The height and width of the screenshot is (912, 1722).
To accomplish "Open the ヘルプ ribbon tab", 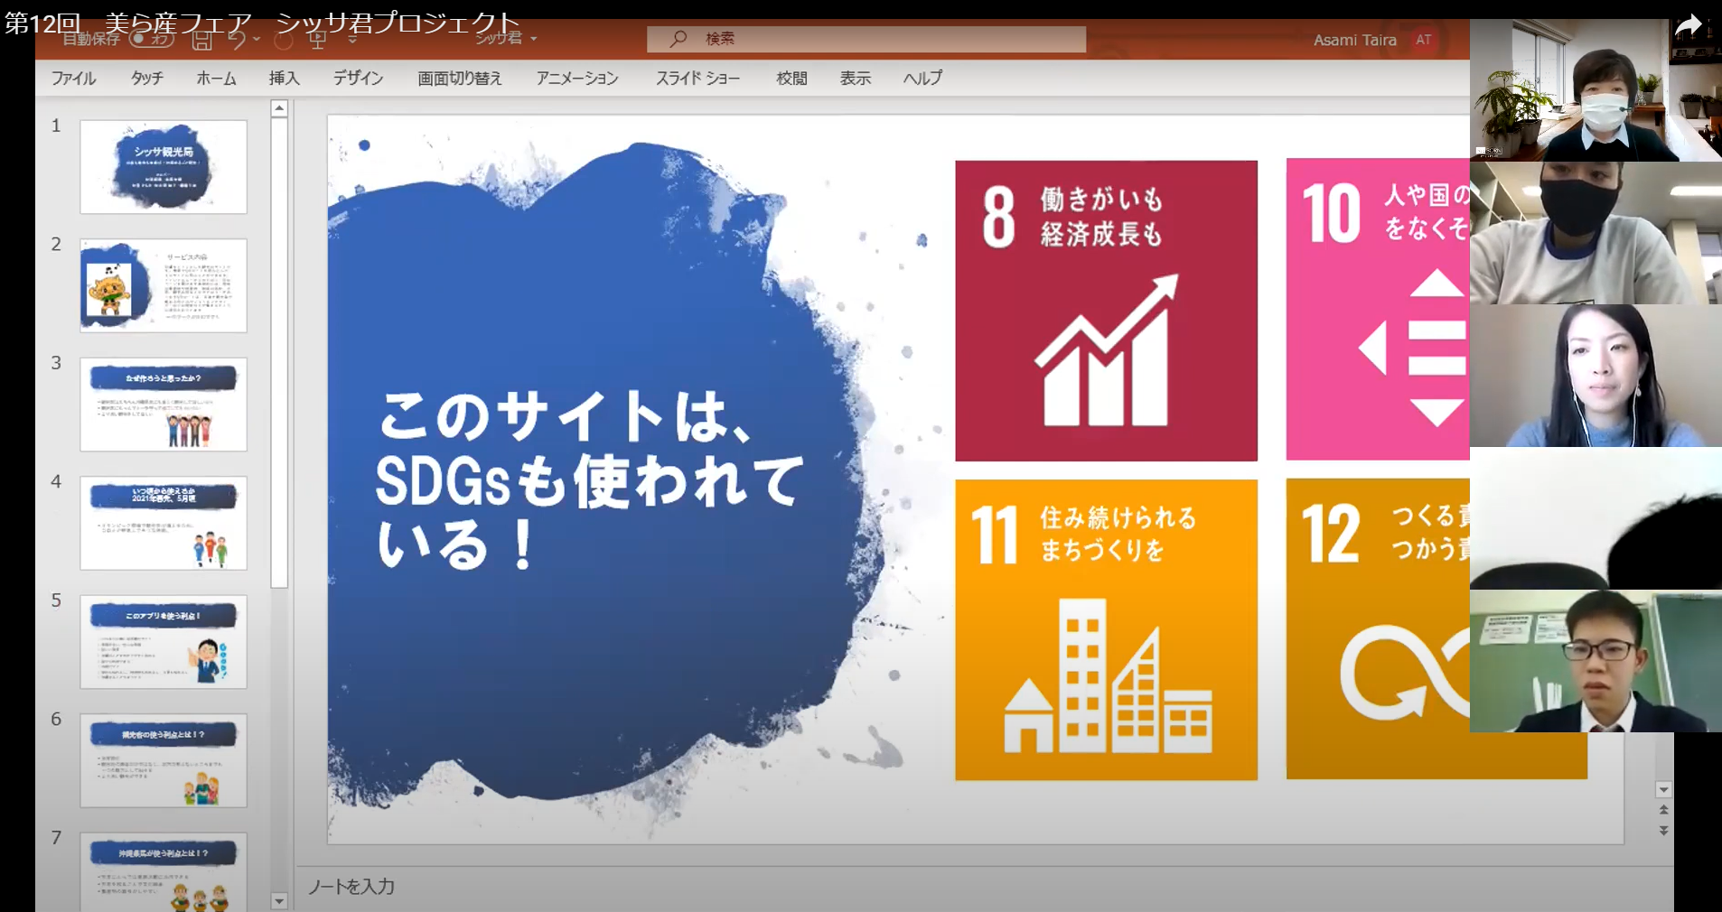I will click(922, 79).
